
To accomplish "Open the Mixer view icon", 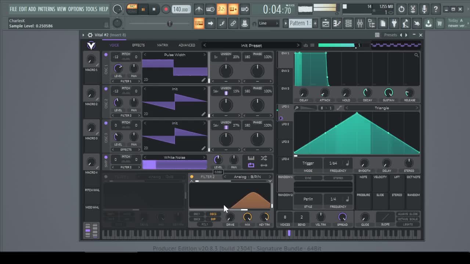I will [x=360, y=23].
